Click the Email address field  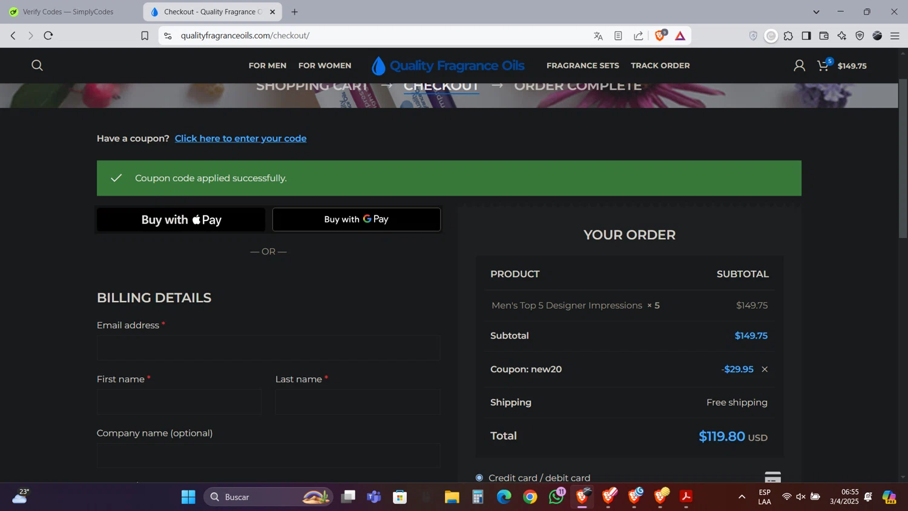(268, 348)
